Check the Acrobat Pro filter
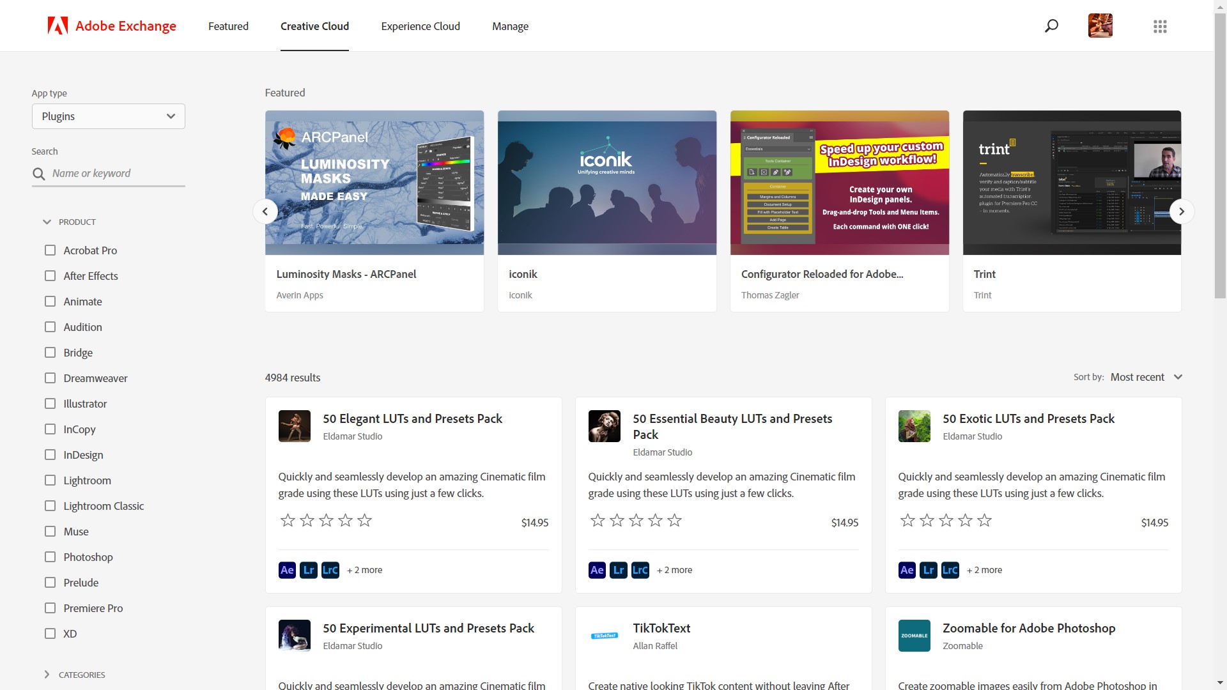This screenshot has height=690, width=1227. (50, 250)
